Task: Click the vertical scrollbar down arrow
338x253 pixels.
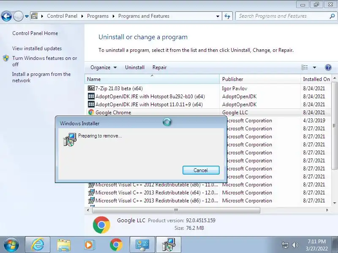Action: (x=334, y=203)
